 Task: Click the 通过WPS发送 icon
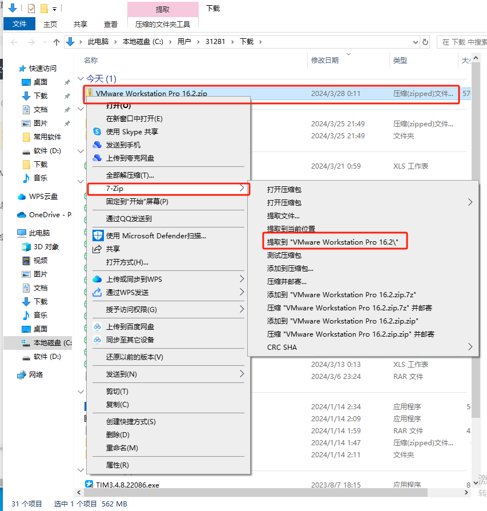97,292
